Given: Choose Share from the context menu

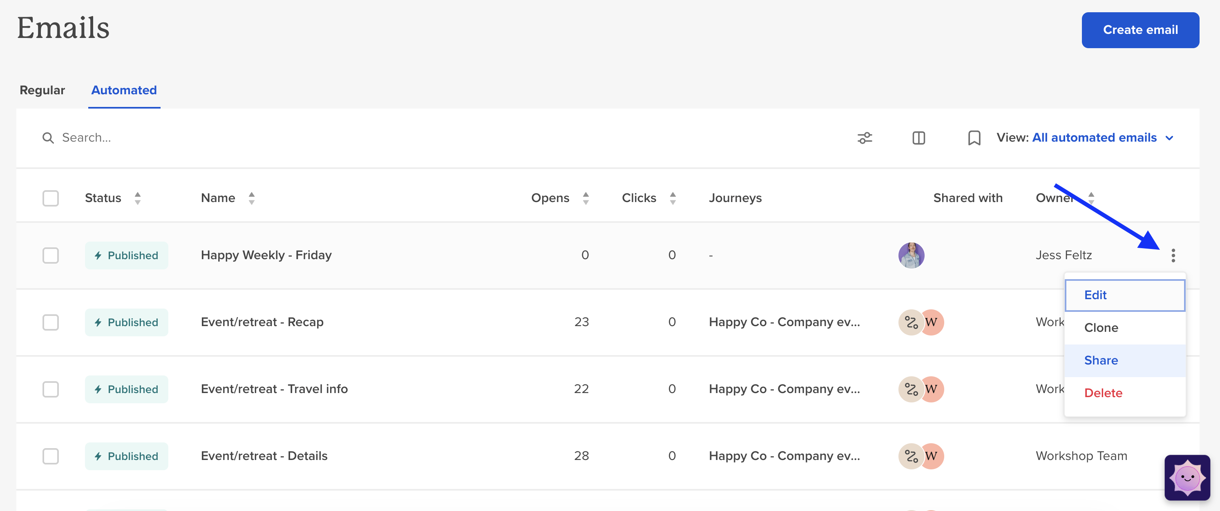Looking at the screenshot, I should (x=1124, y=360).
